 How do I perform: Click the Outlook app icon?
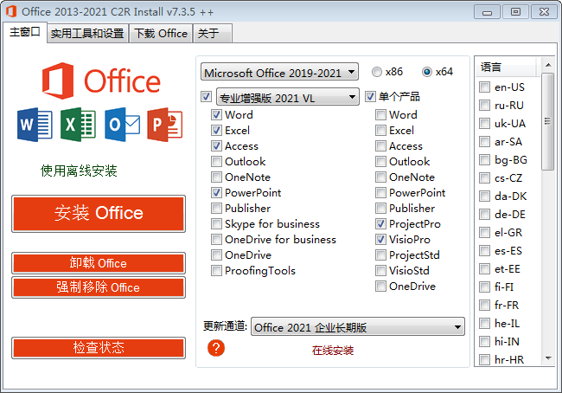pyautogui.click(x=121, y=126)
